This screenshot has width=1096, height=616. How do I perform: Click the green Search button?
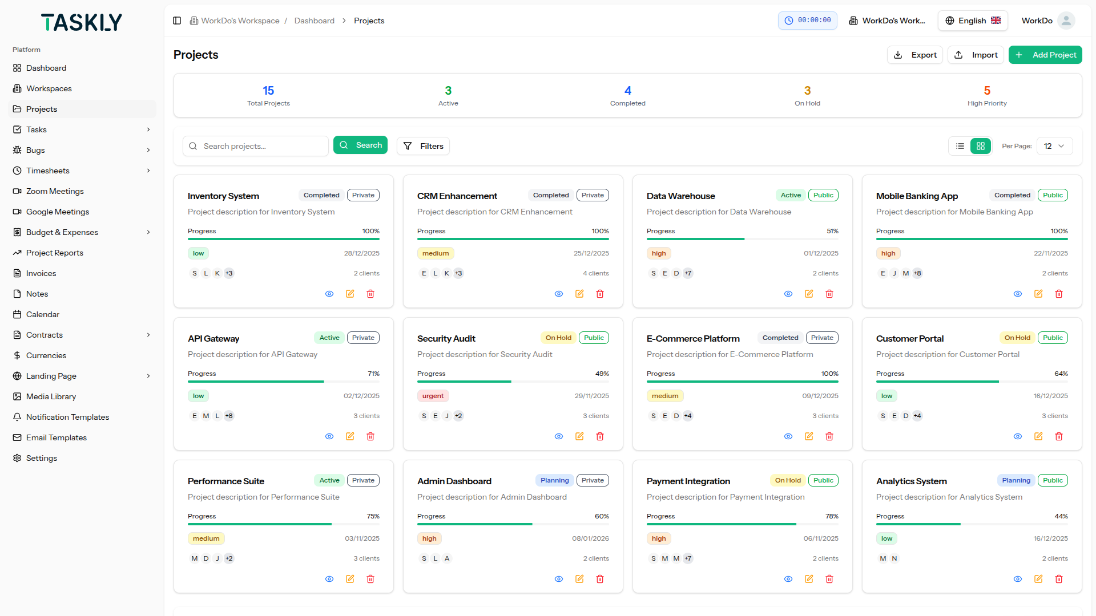360,145
